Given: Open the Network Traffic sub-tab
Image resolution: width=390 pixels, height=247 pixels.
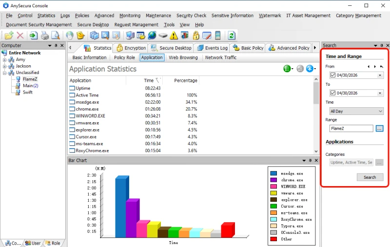Looking at the screenshot, I should [221, 57].
